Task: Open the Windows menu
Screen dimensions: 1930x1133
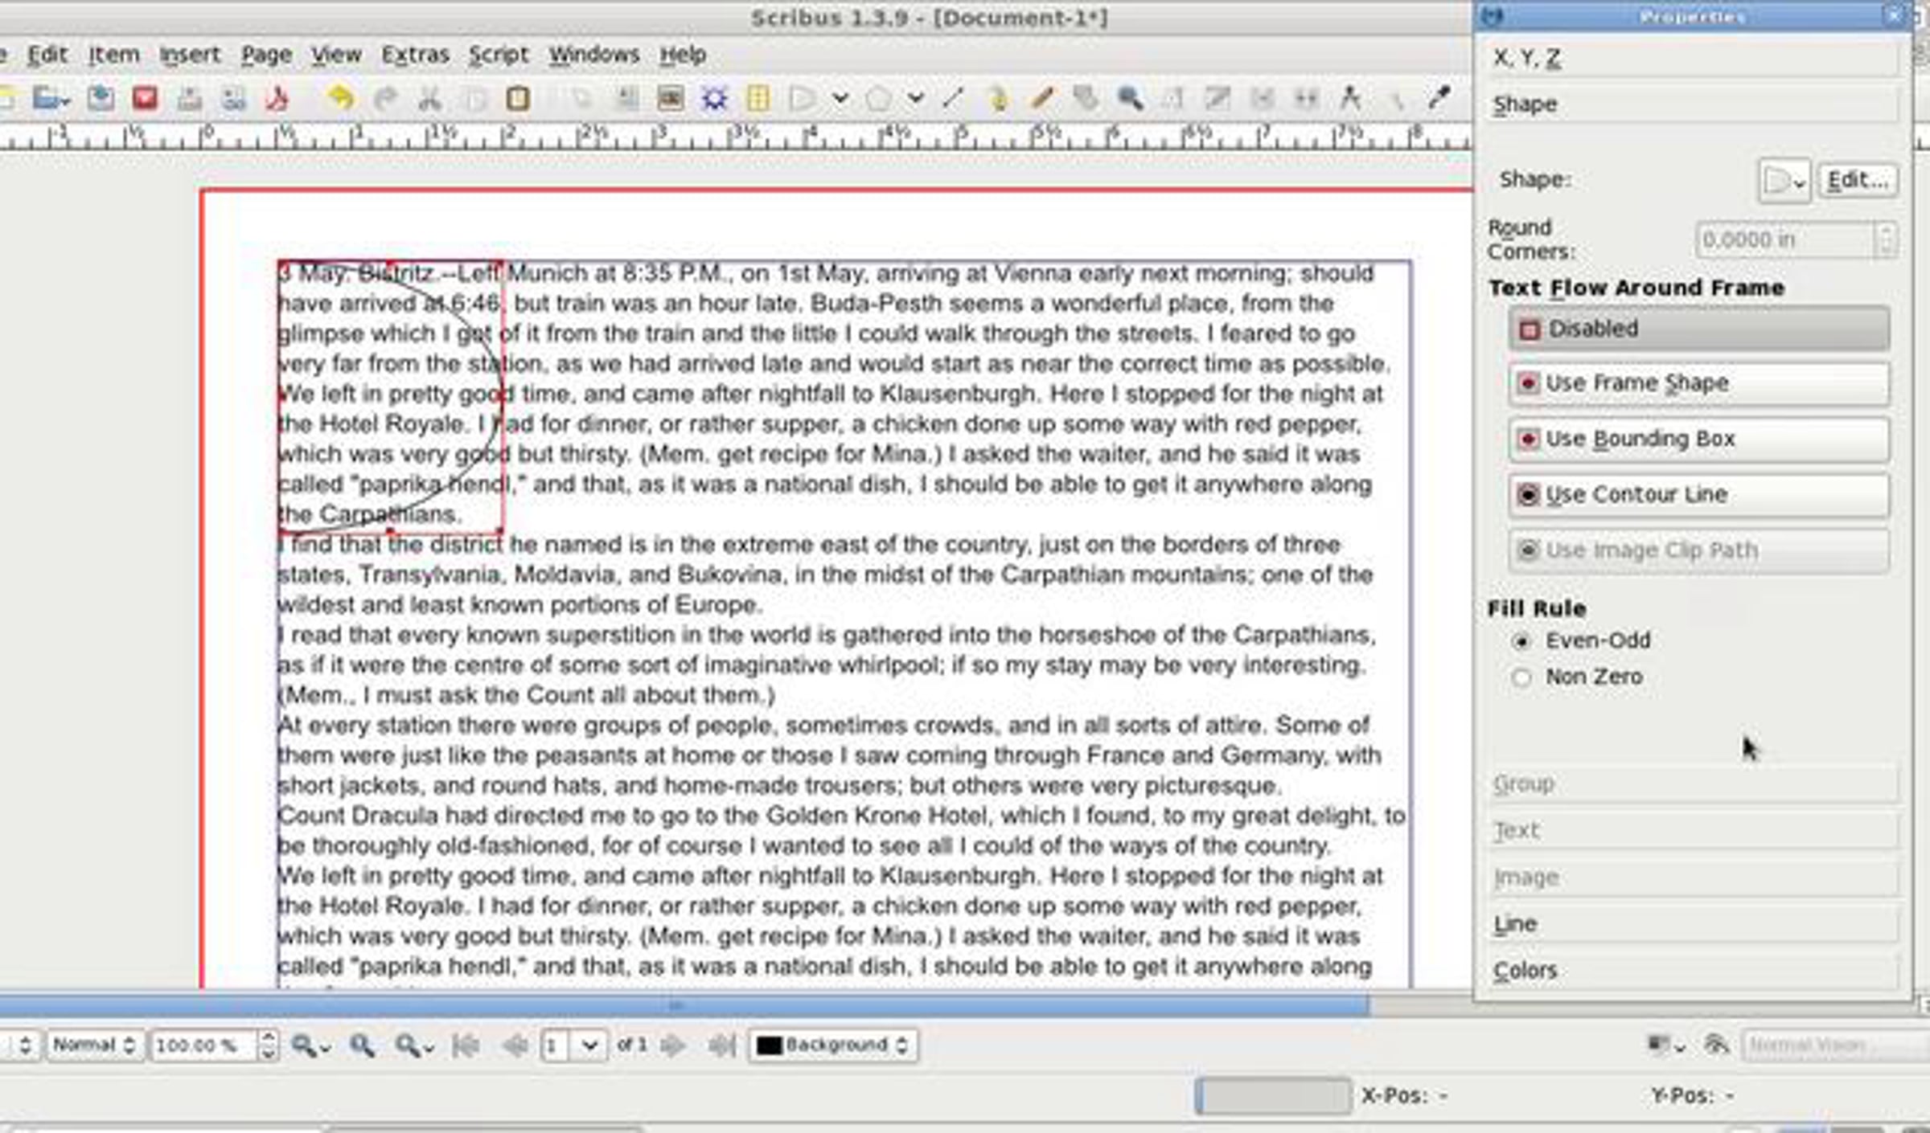Action: pos(593,55)
